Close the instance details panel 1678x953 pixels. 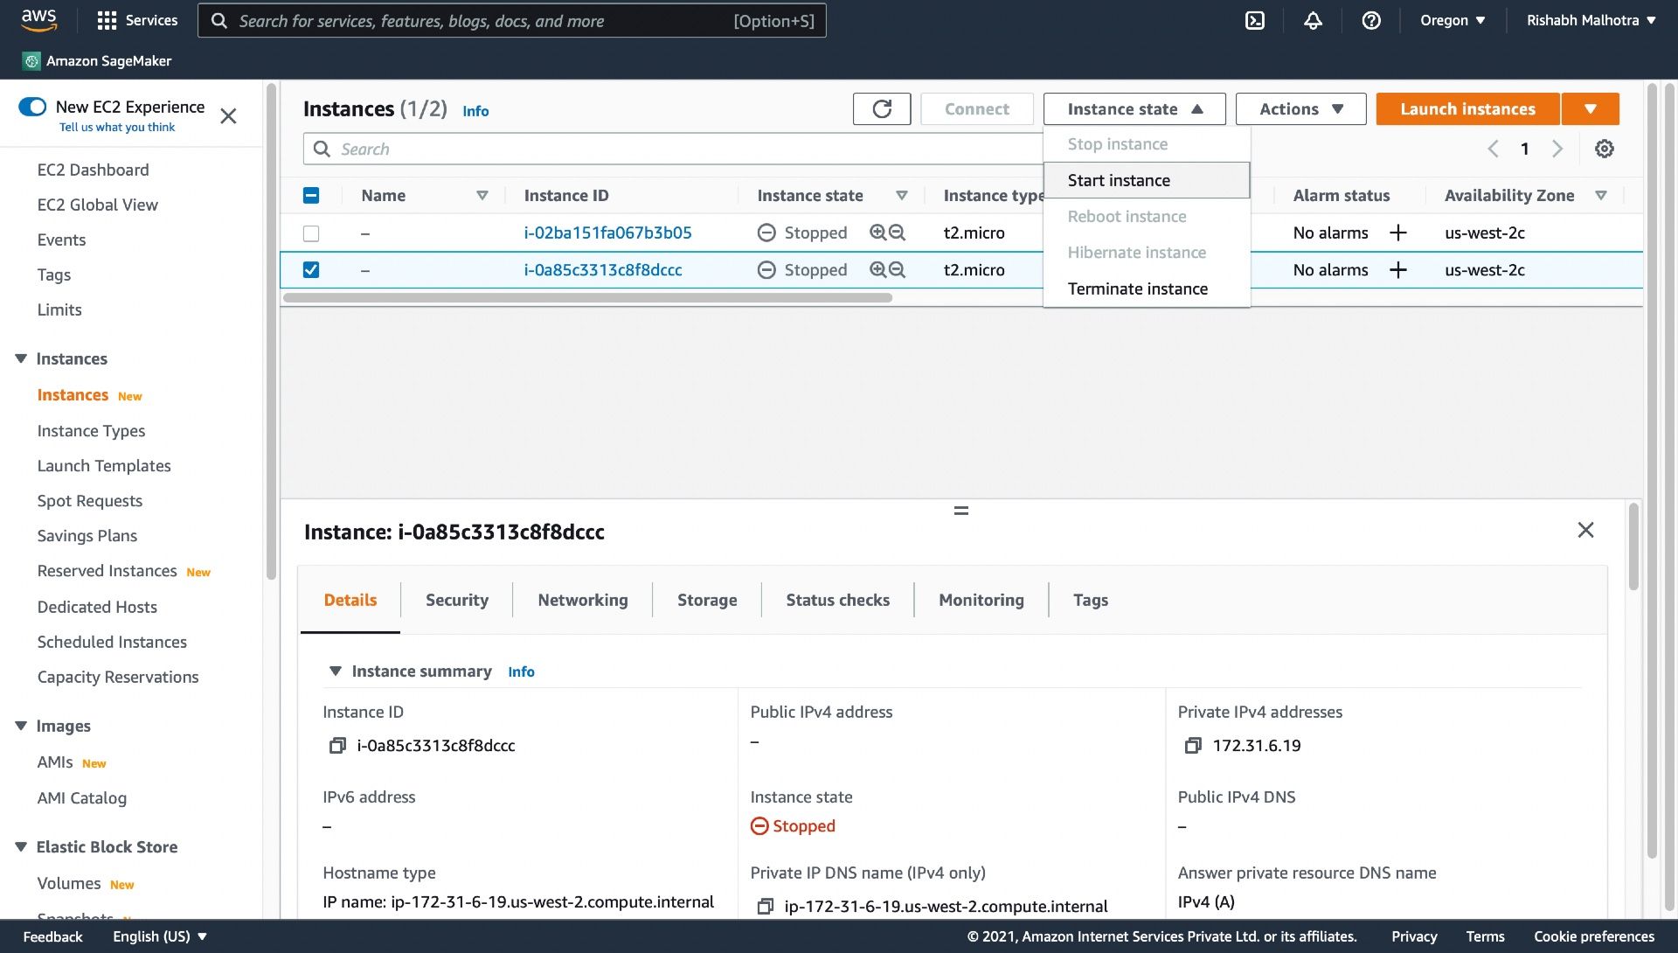pos(1585,530)
